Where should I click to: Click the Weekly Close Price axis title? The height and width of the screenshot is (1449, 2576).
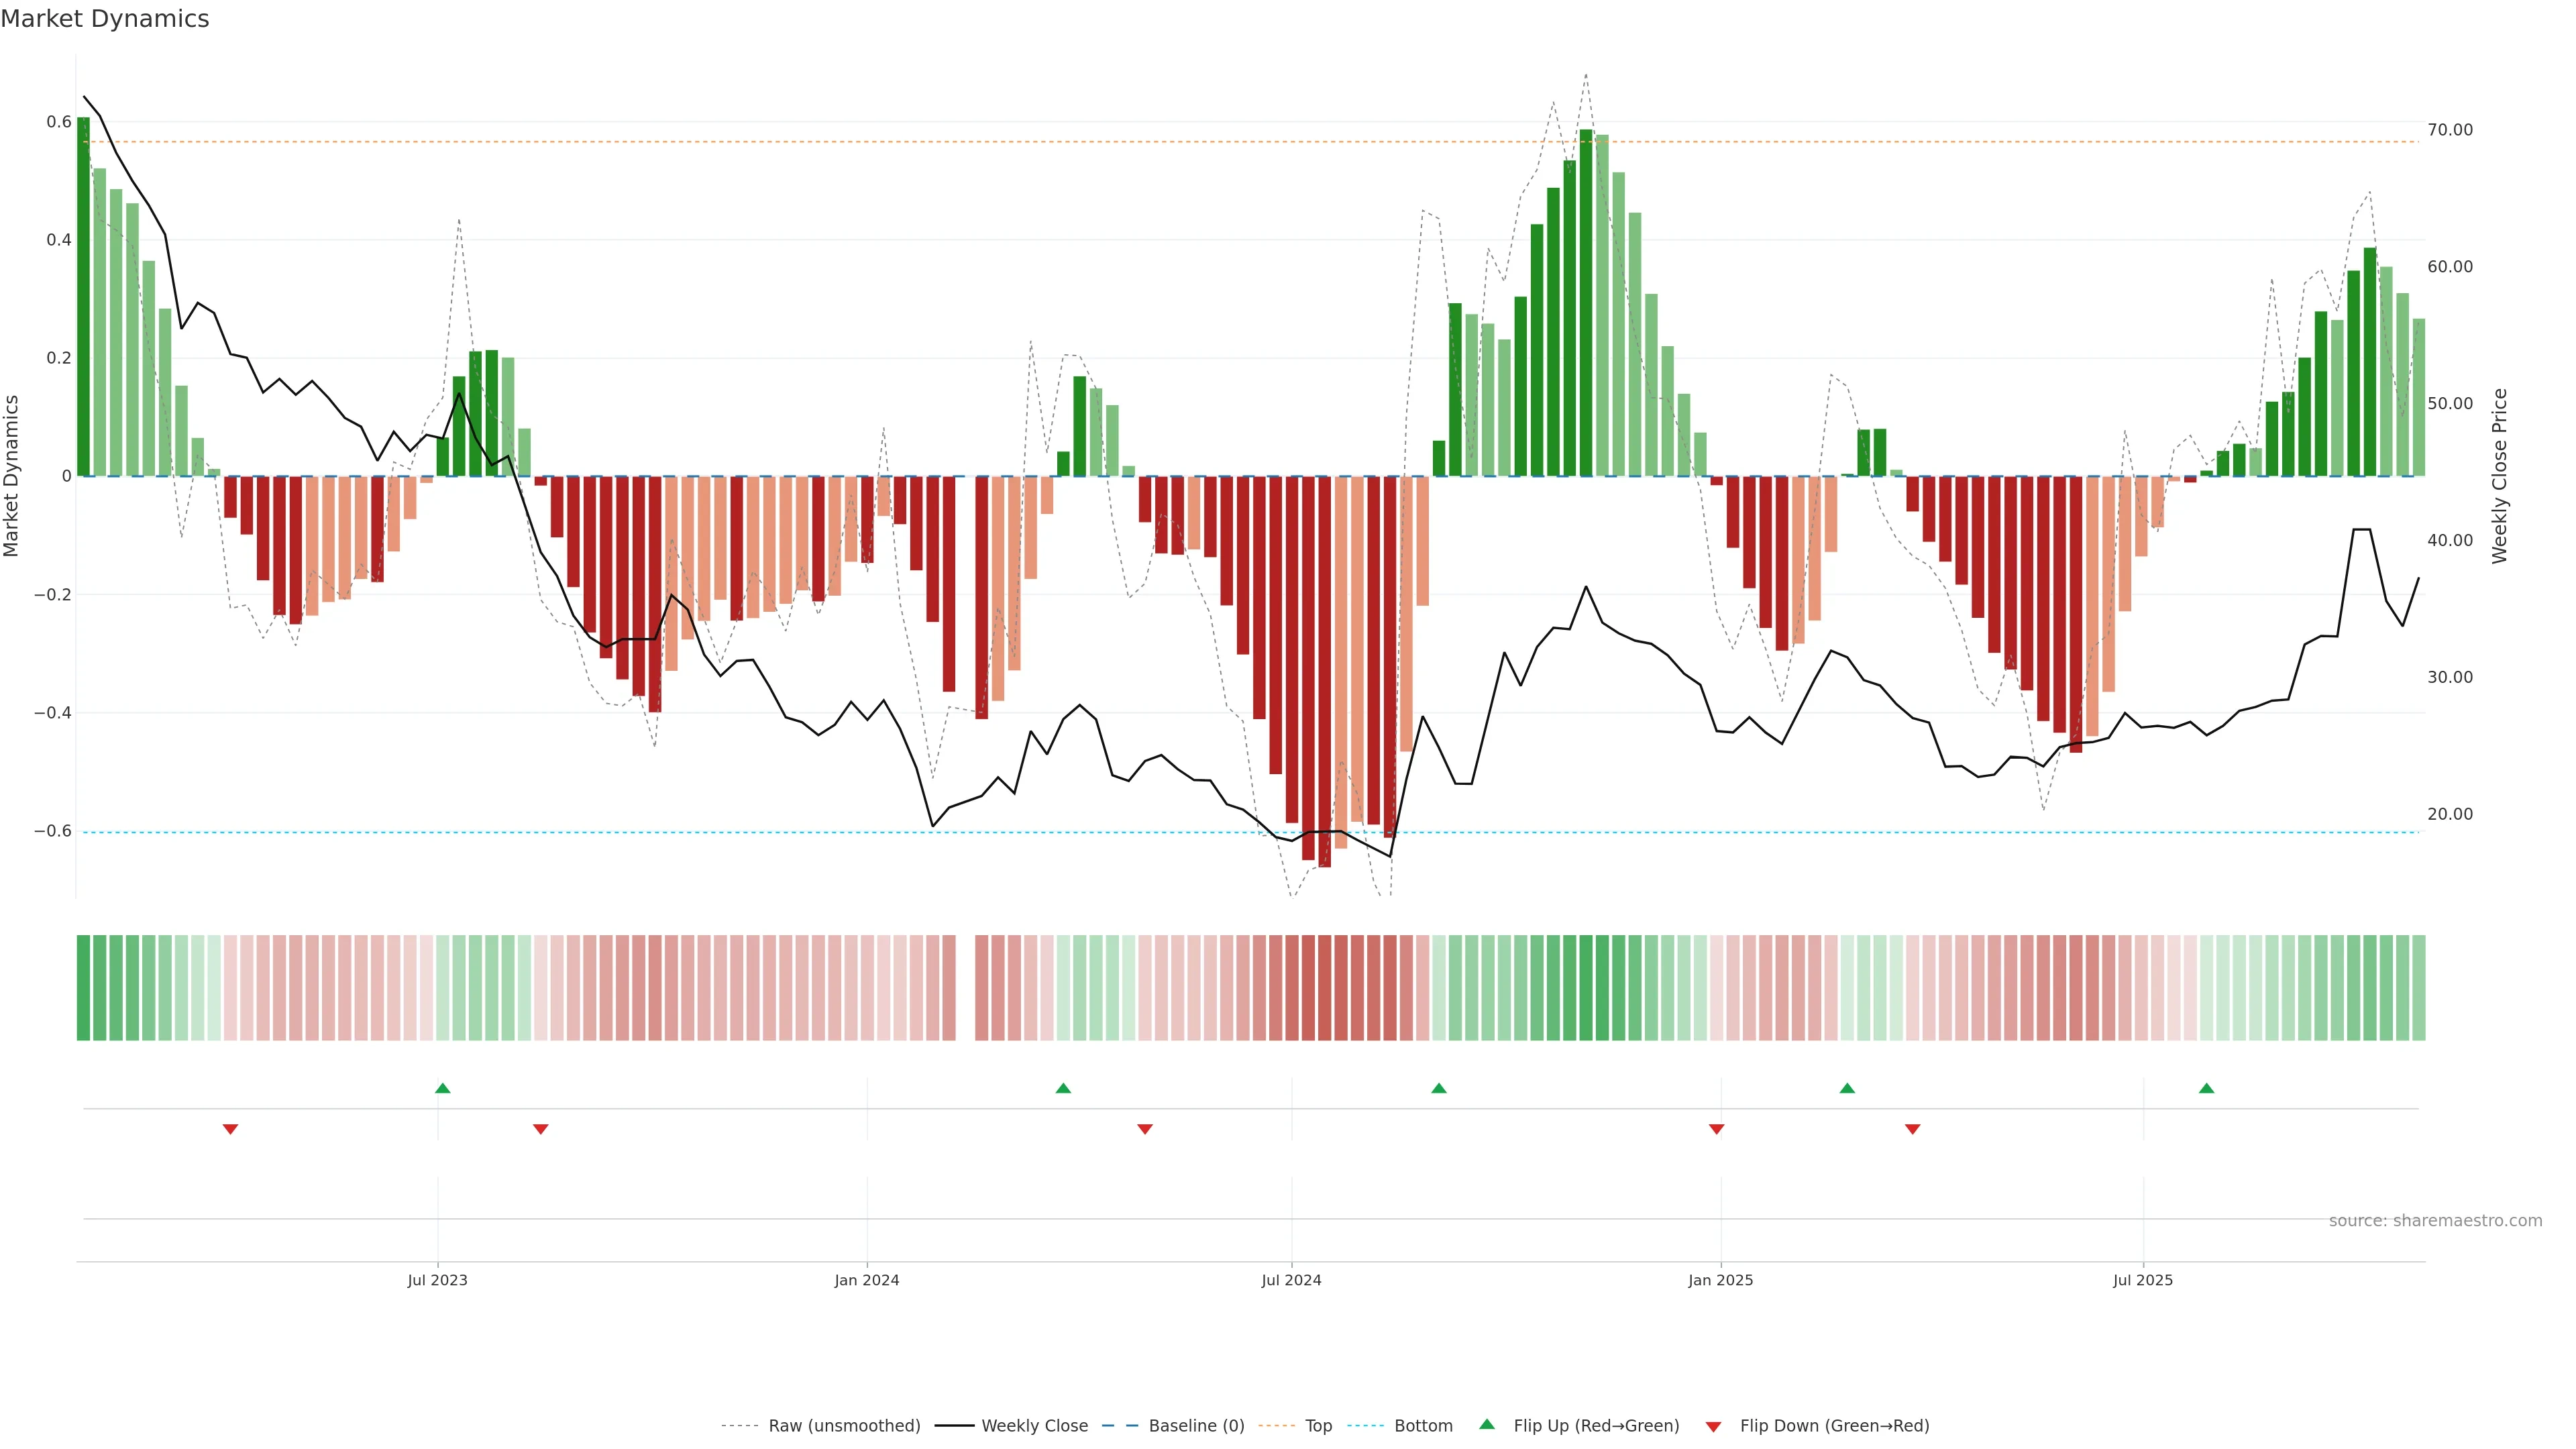click(x=2500, y=476)
